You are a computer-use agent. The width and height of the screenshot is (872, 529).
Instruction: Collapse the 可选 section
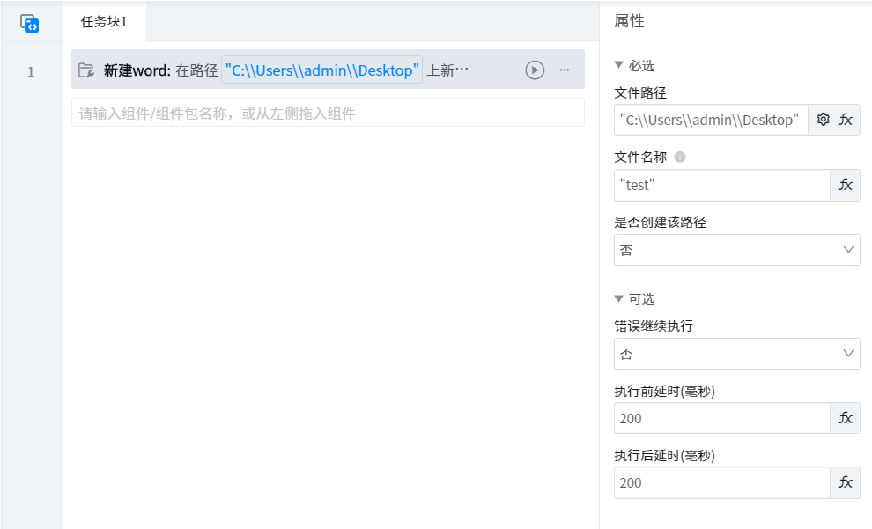(619, 299)
